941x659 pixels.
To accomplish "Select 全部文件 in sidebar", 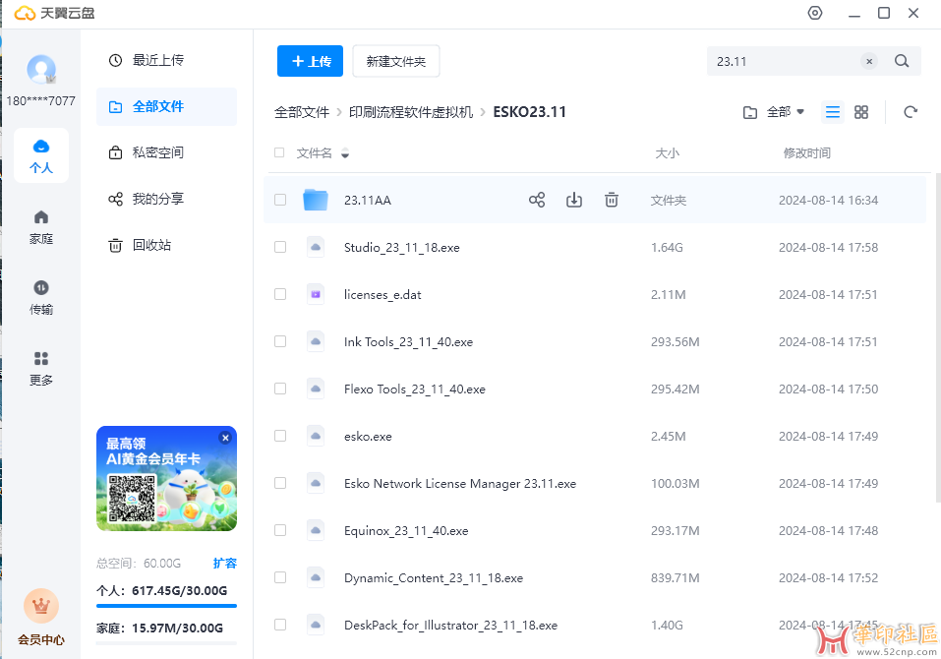I will pos(167,107).
